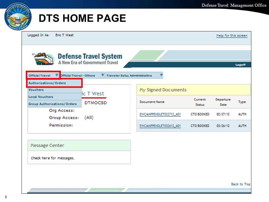The height and width of the screenshot is (202, 269).
Task: Open document EWCAMPPENDLET022712_A01
Action: [160, 114]
